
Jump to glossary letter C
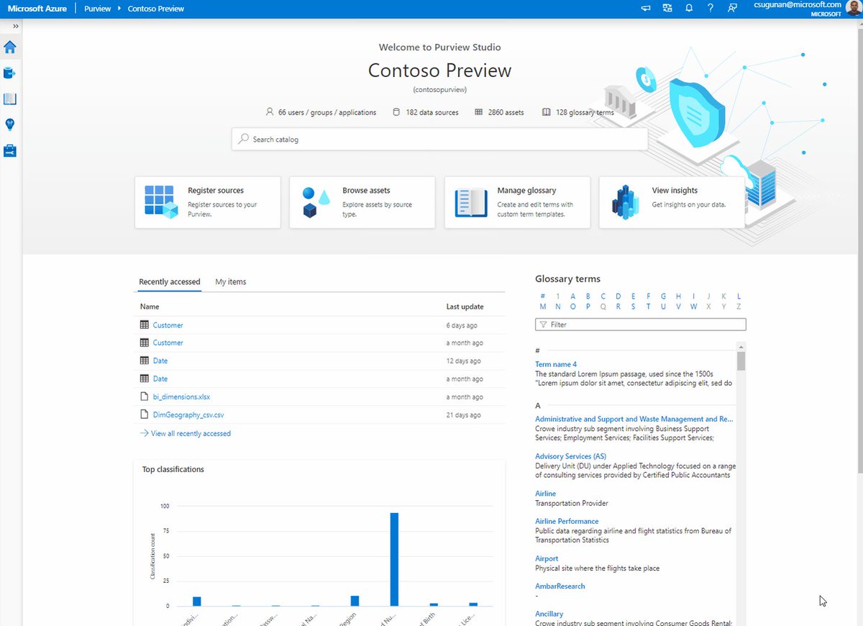603,296
